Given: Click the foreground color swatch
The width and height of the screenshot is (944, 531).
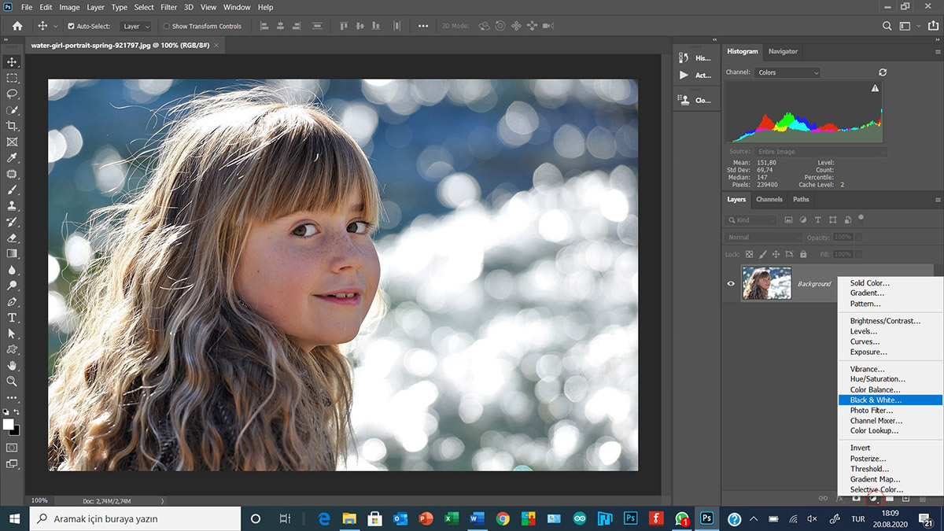Looking at the screenshot, I should 9,424.
